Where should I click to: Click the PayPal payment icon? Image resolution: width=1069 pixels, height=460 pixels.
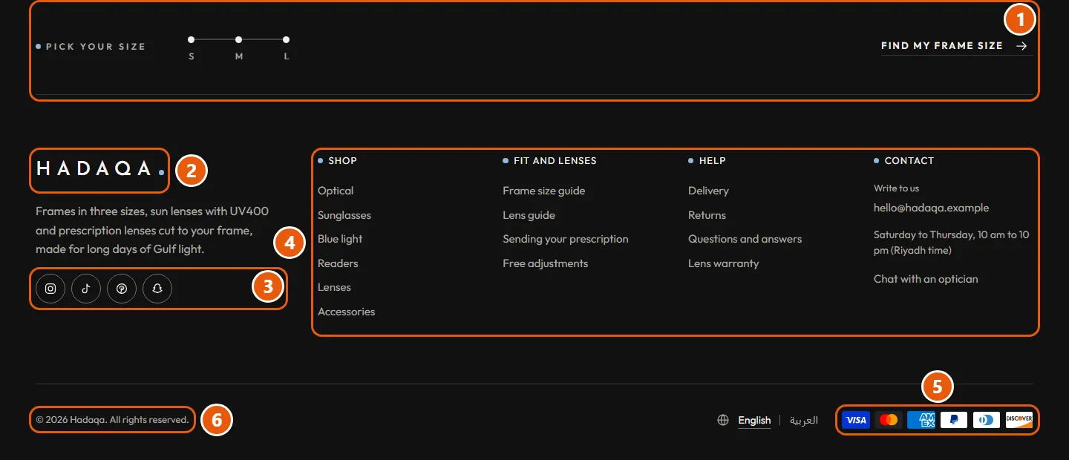(954, 420)
